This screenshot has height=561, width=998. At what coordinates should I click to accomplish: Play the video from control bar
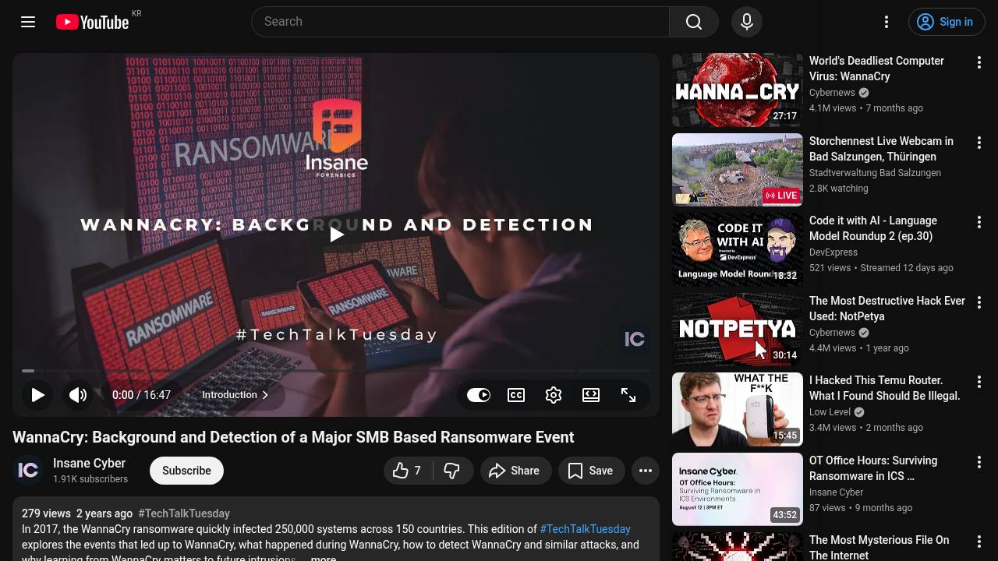[x=37, y=395]
